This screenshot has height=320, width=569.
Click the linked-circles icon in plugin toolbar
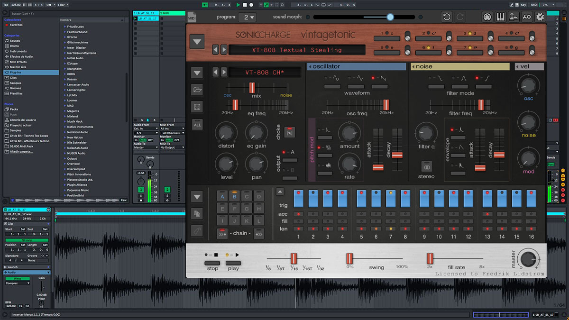pyautogui.click(x=527, y=17)
